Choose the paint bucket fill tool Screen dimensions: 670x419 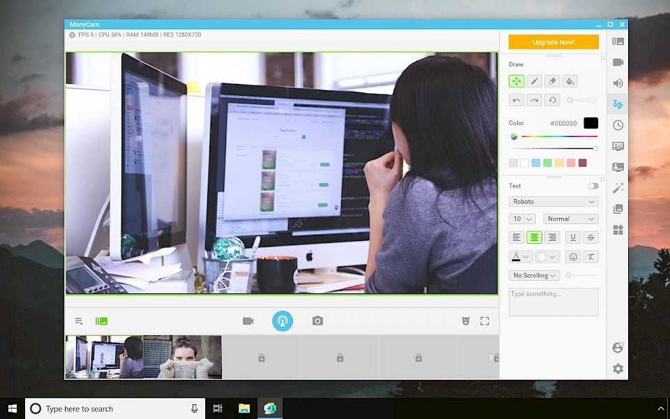coord(570,82)
